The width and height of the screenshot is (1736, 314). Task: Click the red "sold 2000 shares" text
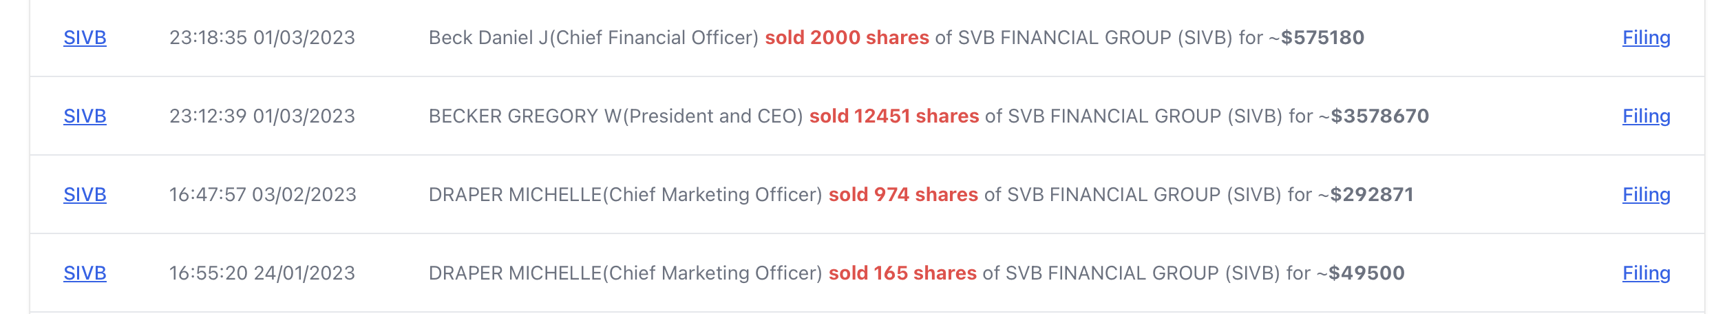pos(847,38)
